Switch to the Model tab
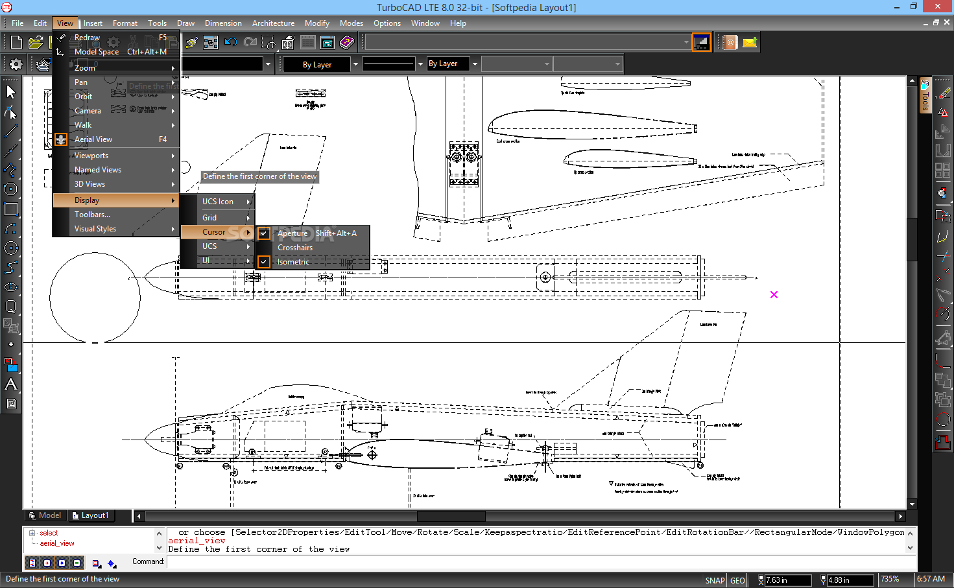The image size is (954, 588). point(45,515)
